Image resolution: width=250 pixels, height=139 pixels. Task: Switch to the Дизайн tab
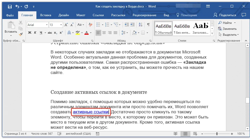(x=64, y=15)
